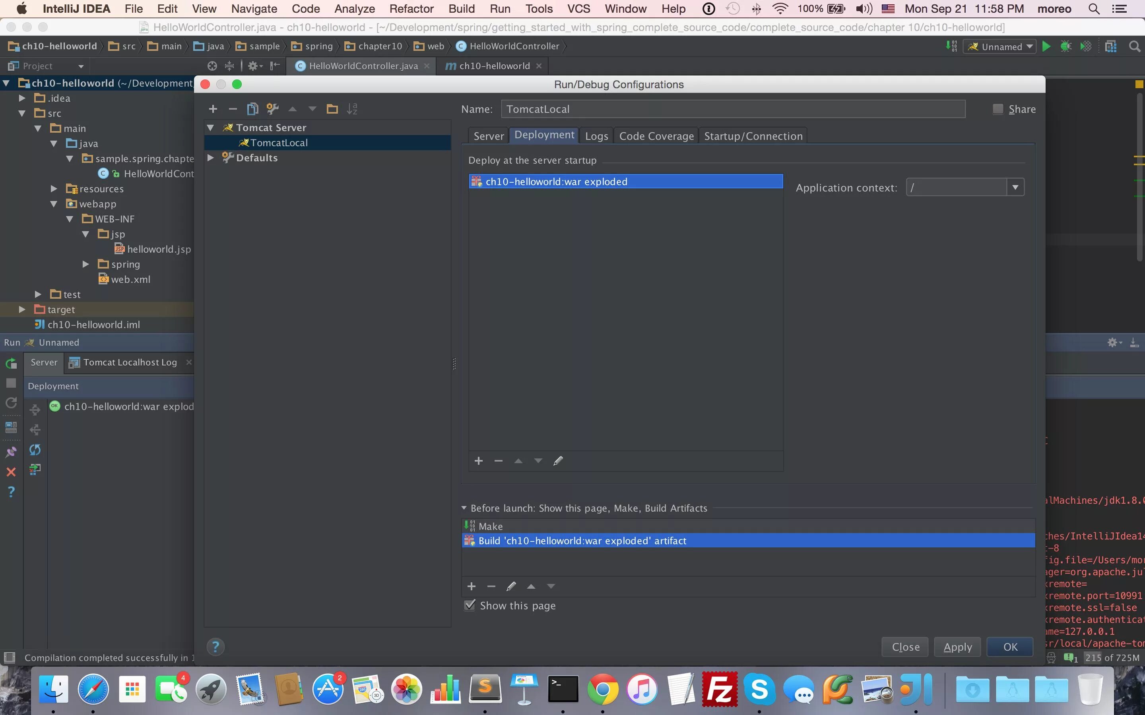This screenshot has height=715, width=1145.
Task: Click the add new configuration plus icon
Action: coord(213,109)
